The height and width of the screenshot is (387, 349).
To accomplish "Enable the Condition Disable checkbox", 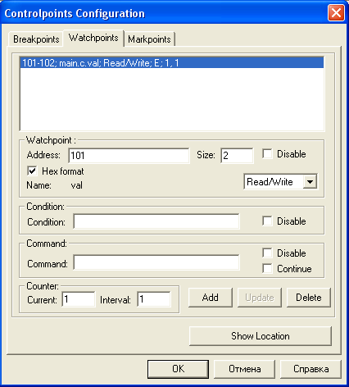I will pyautogui.click(x=267, y=221).
